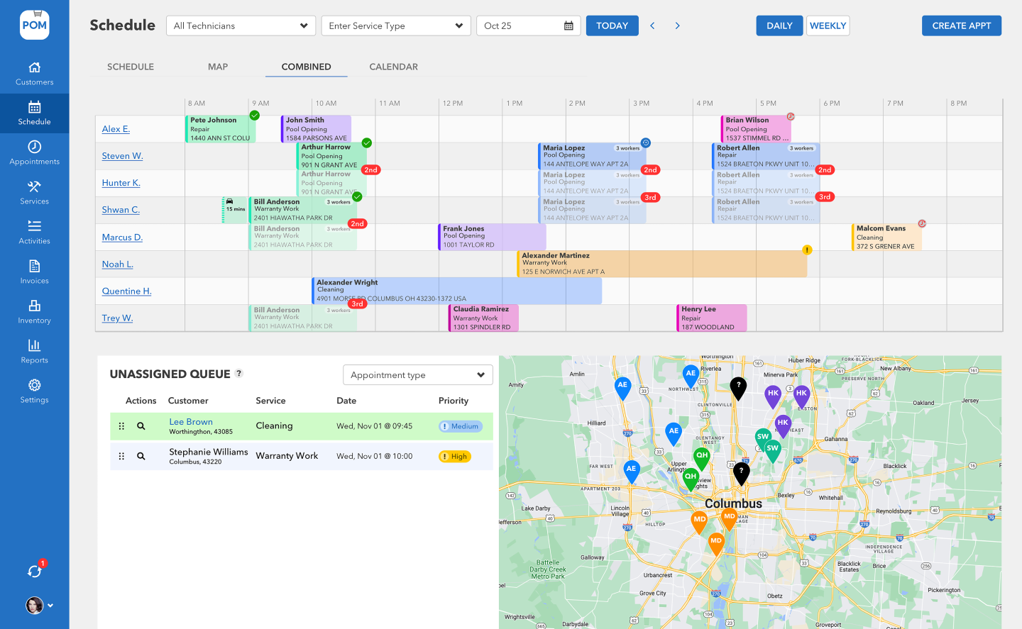Open the Appointment type filter in Unassigned Queue
The height and width of the screenshot is (629, 1022).
pyautogui.click(x=417, y=374)
